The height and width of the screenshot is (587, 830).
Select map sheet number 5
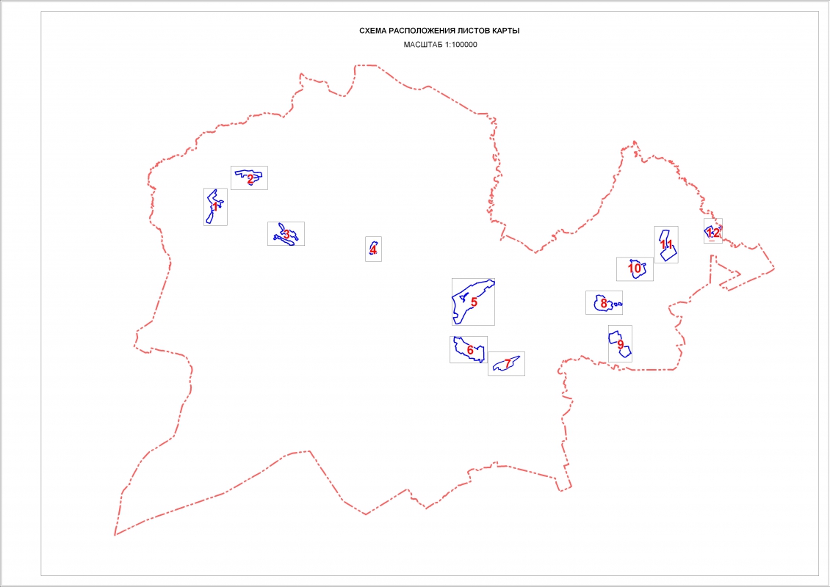click(x=473, y=302)
